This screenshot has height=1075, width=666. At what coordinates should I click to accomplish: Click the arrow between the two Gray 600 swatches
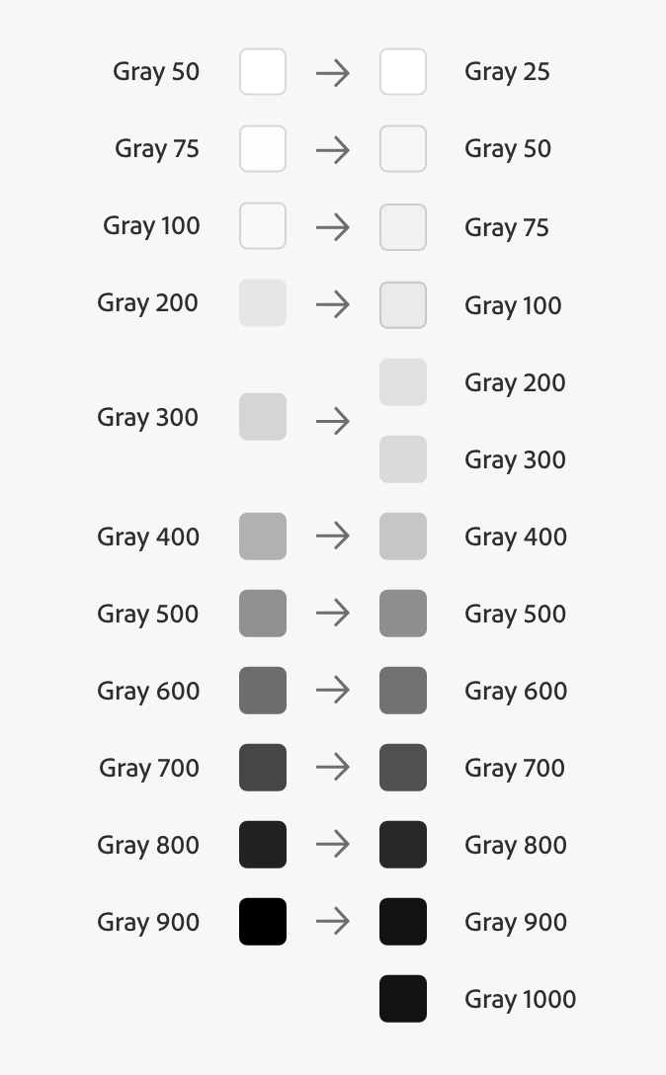coord(333,691)
